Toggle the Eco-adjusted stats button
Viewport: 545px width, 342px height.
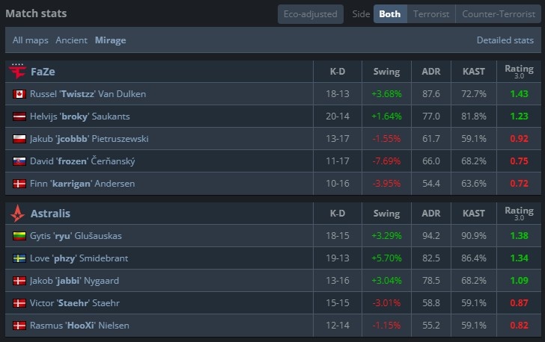[310, 14]
